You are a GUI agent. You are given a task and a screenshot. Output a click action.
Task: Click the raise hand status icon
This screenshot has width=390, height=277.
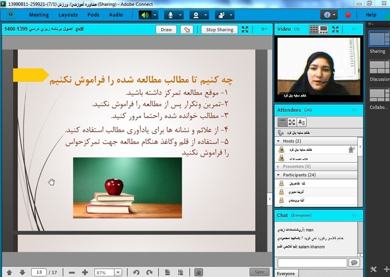pos(221,15)
